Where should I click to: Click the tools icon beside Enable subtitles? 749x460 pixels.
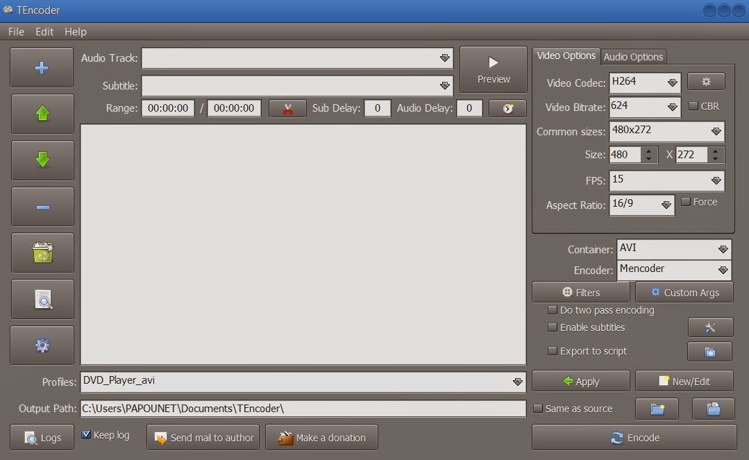(x=710, y=327)
